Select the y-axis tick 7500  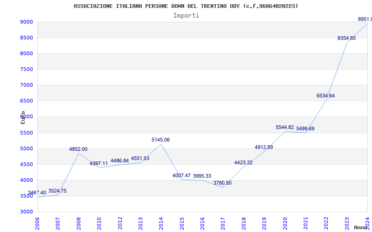tap(27, 69)
